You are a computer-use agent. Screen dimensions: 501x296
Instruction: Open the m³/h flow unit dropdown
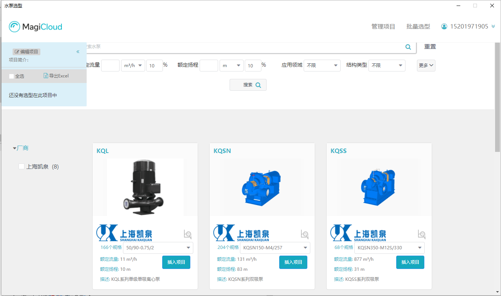click(133, 66)
